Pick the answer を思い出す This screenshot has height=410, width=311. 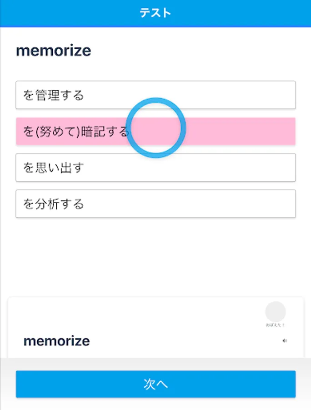54,168
